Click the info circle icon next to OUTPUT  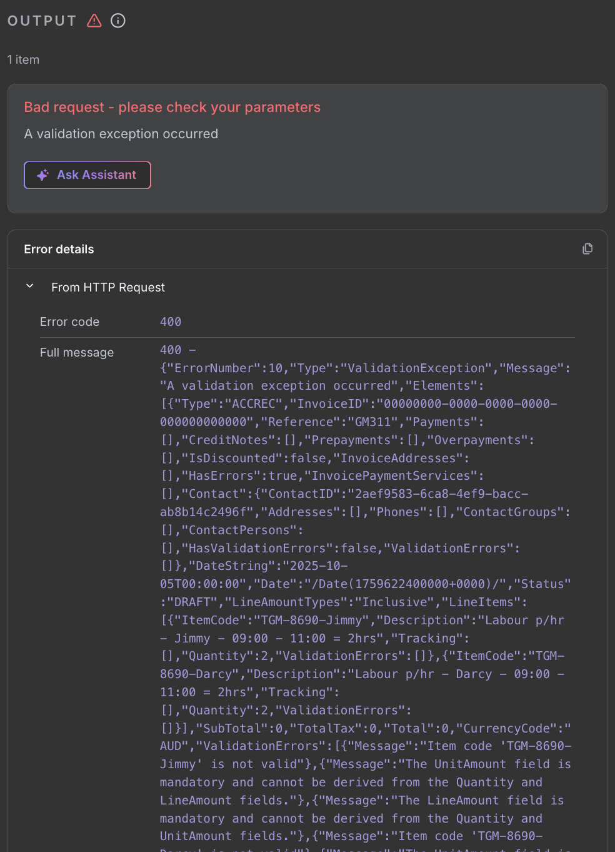tap(118, 21)
